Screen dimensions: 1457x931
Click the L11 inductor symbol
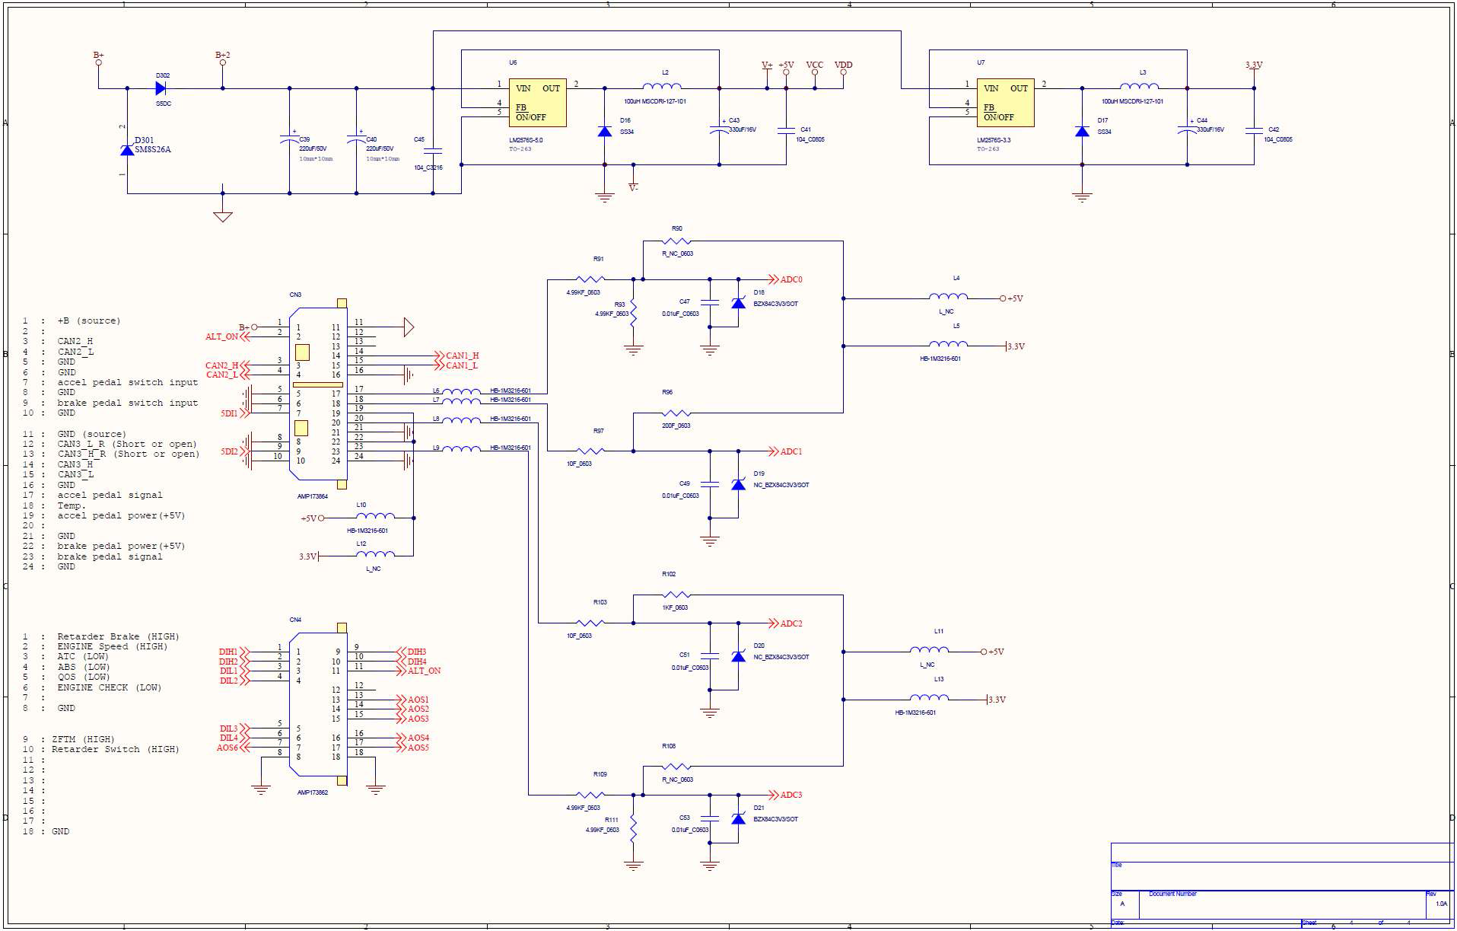(929, 649)
